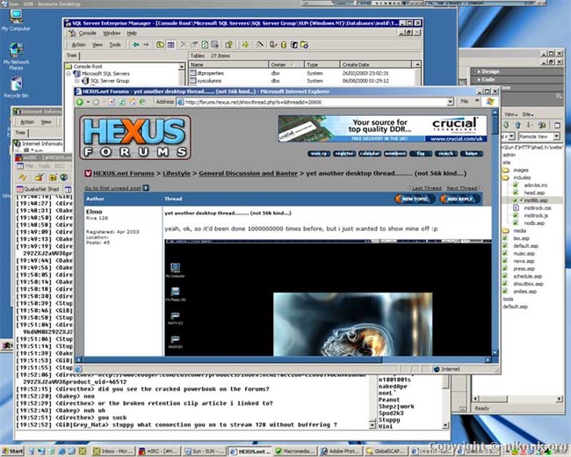This screenshot has width=571, height=457.
Task: Click the Internet Explorer address field
Action: [315, 102]
